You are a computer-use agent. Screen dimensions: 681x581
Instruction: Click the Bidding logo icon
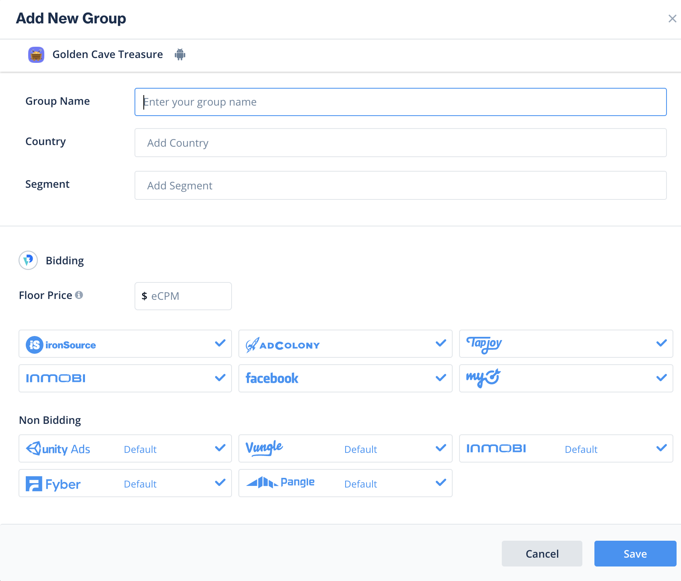click(28, 260)
